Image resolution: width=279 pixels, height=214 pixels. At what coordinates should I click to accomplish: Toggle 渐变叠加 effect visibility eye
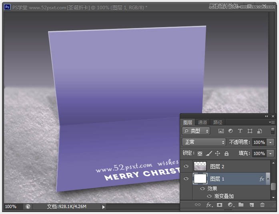[209, 196]
